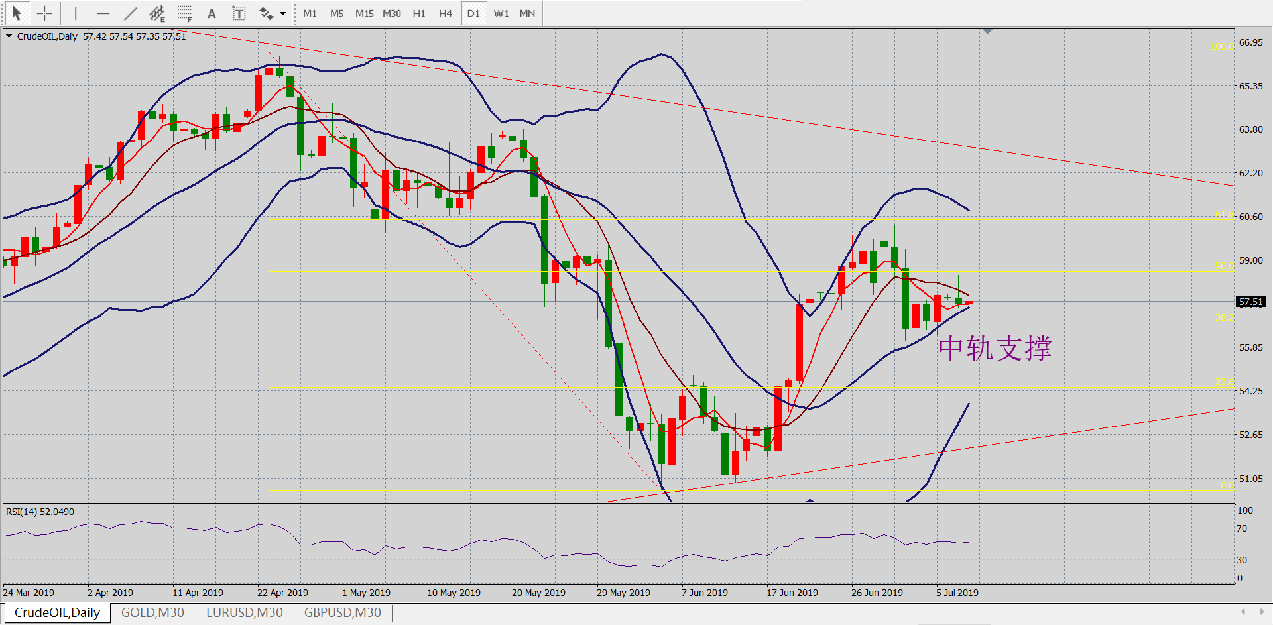Click the 54.25 price scale label
1273x625 pixels.
(1251, 391)
